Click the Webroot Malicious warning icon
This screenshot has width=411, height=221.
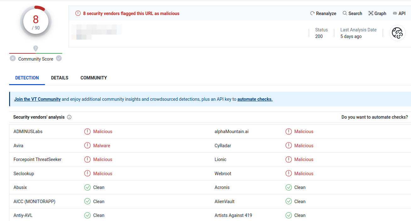pos(288,174)
